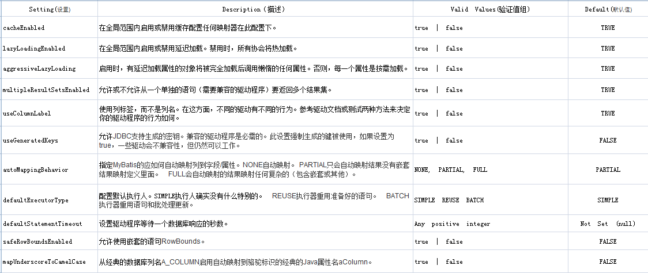This screenshot has height=273, width=648.
Task: Click the useColumnLabel description text
Action: (255, 113)
